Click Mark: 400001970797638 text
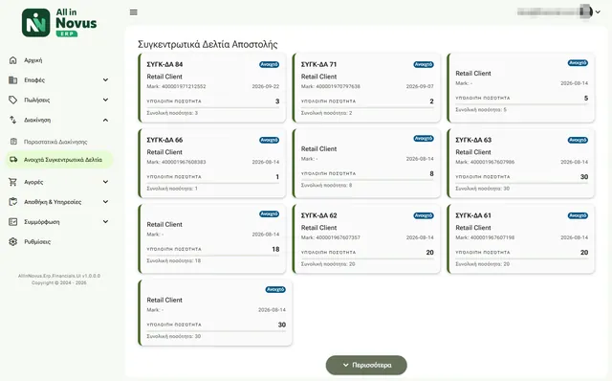Screen dimensions: 612x381 pyautogui.click(x=331, y=86)
